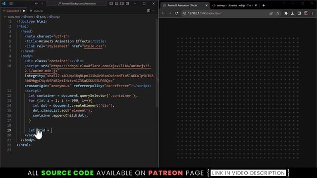Screen dimensions: 317x178
Task: Minimize the VS Code window
Action: 135,3
